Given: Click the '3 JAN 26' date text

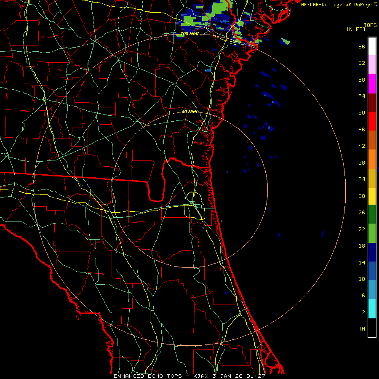Looking at the screenshot, I should (x=228, y=376).
